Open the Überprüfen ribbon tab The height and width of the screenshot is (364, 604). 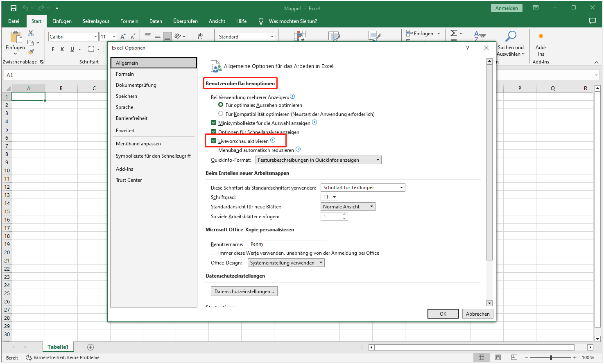pos(185,21)
